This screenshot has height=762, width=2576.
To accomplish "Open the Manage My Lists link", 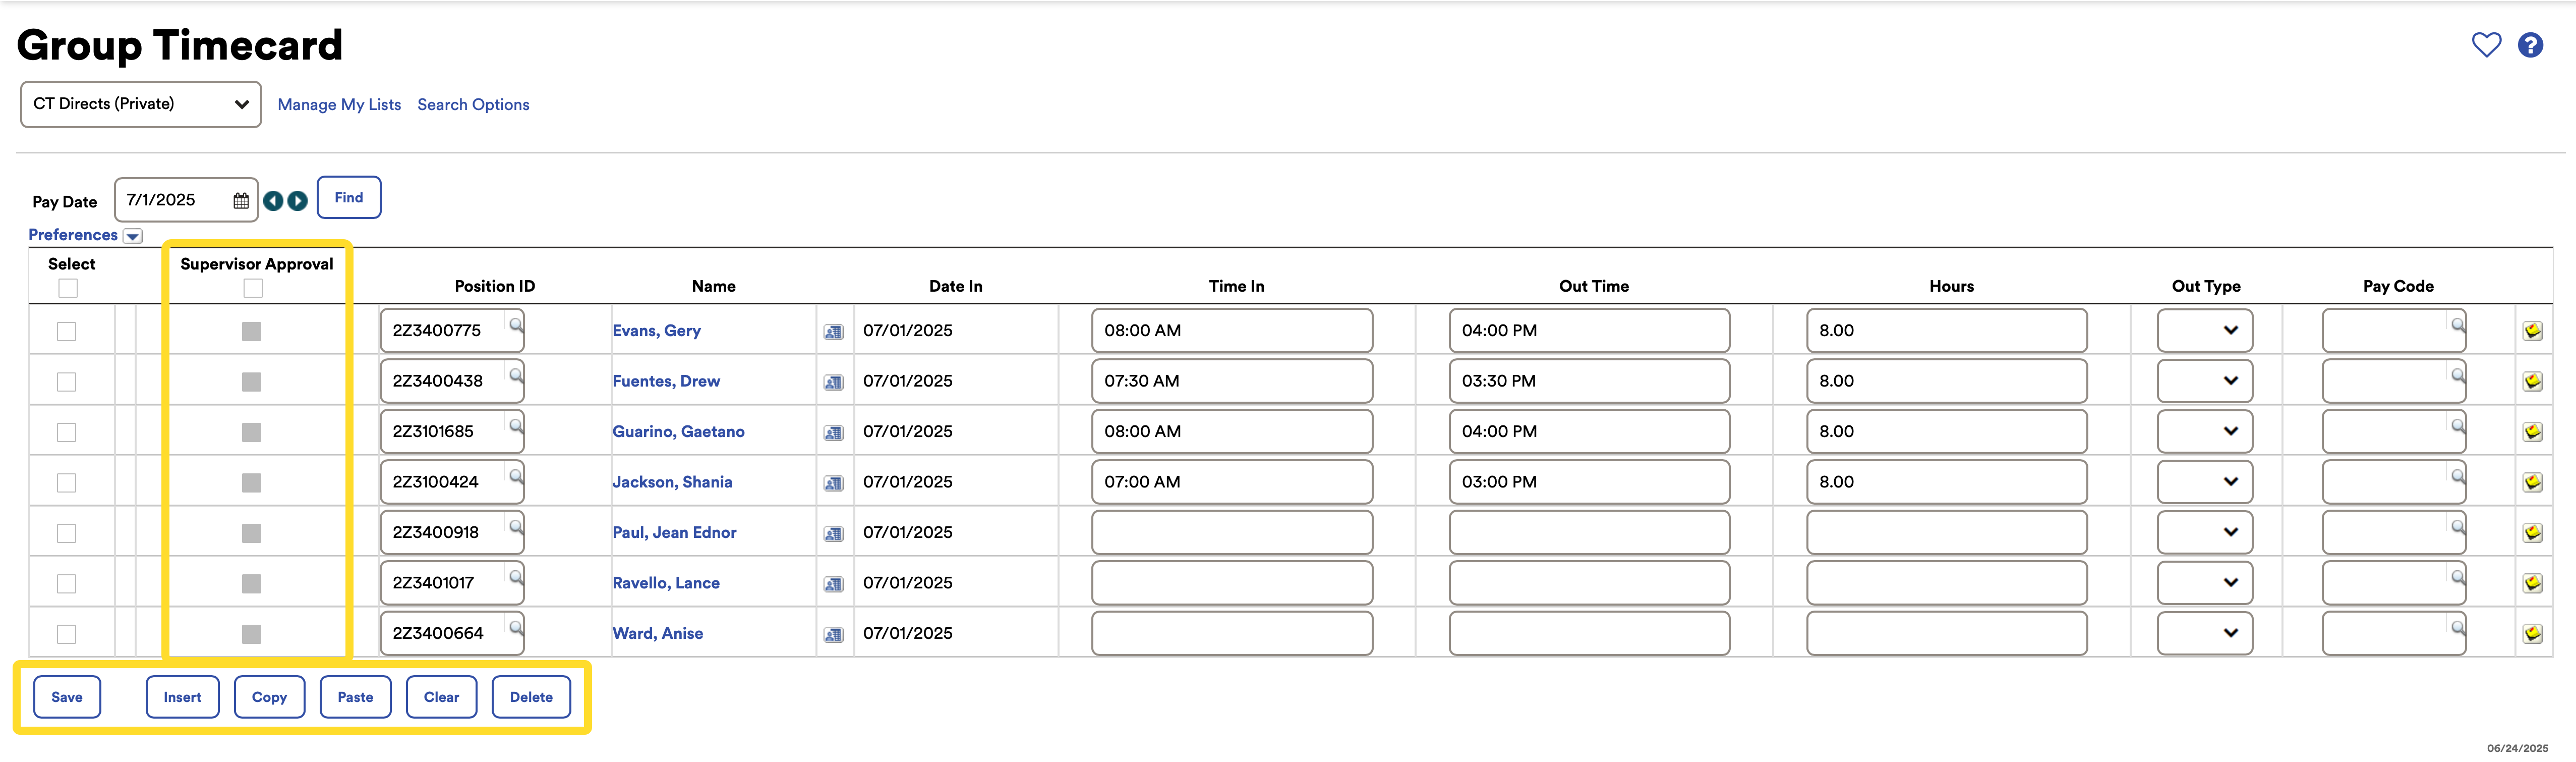I will pyautogui.click(x=339, y=105).
